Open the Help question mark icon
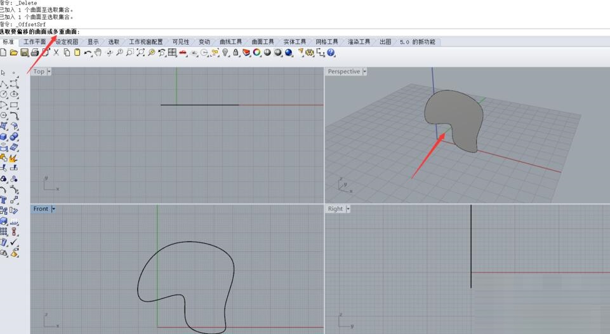 click(x=331, y=53)
